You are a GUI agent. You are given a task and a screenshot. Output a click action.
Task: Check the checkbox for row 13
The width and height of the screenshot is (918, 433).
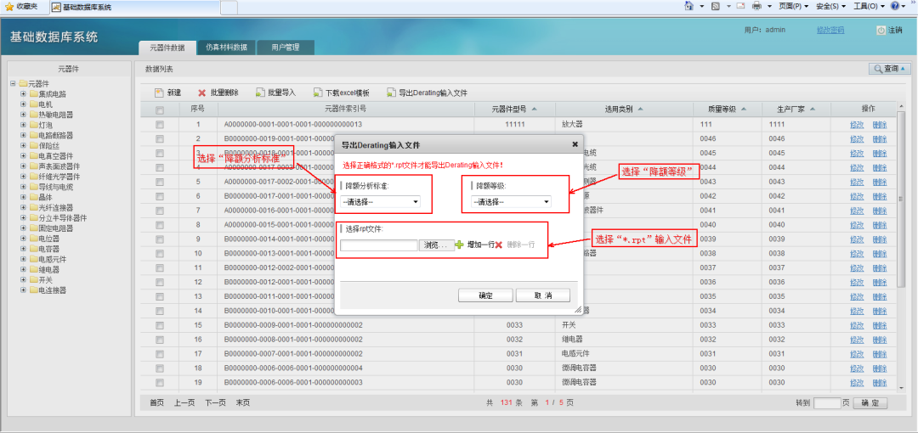159,296
